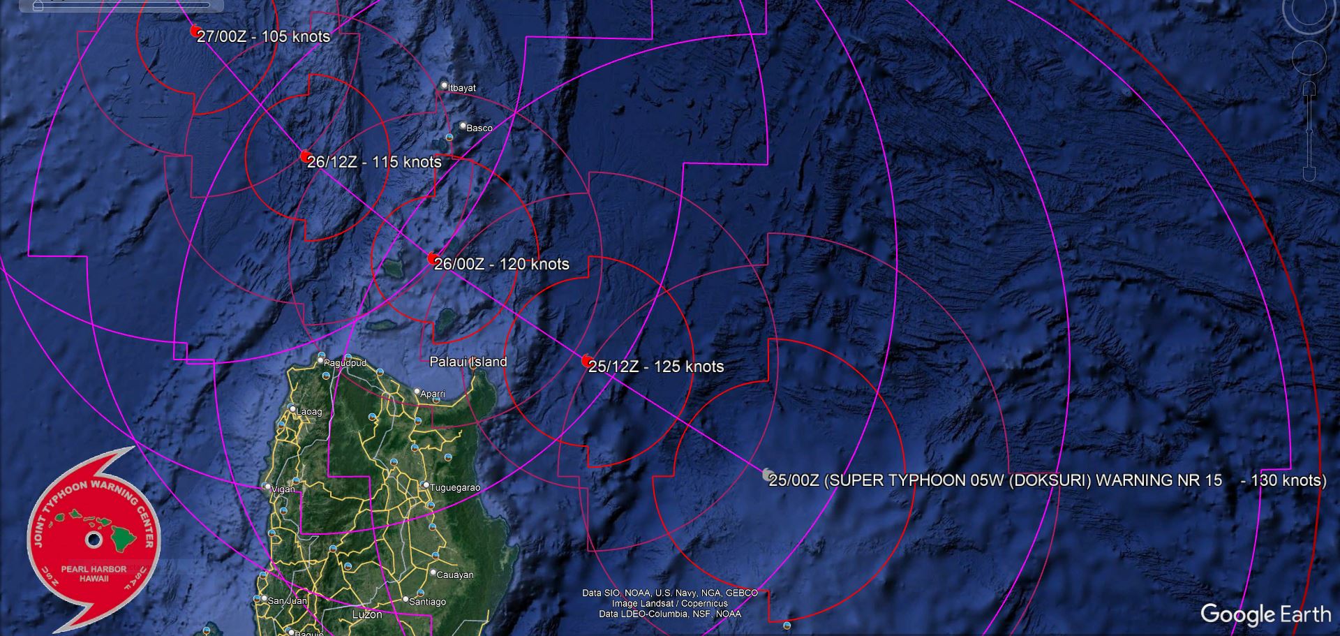Click the 25/12Z 125 knots typhoon marker

[587, 361]
